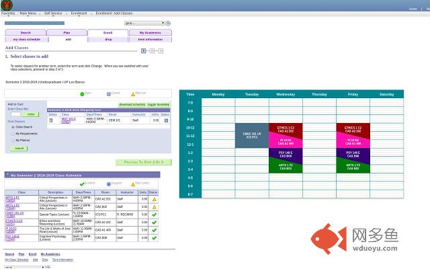Click the download schedule button
Viewport: 430px width, 269px height.
pos(132,105)
